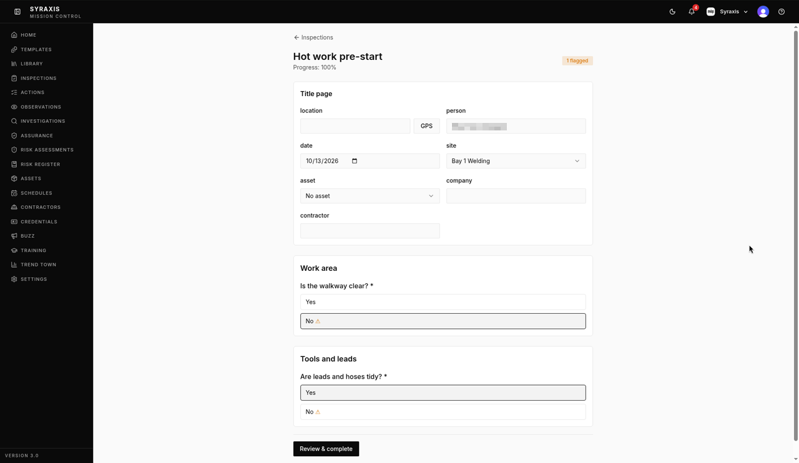
Task: Click Review & complete button
Action: pos(326,449)
